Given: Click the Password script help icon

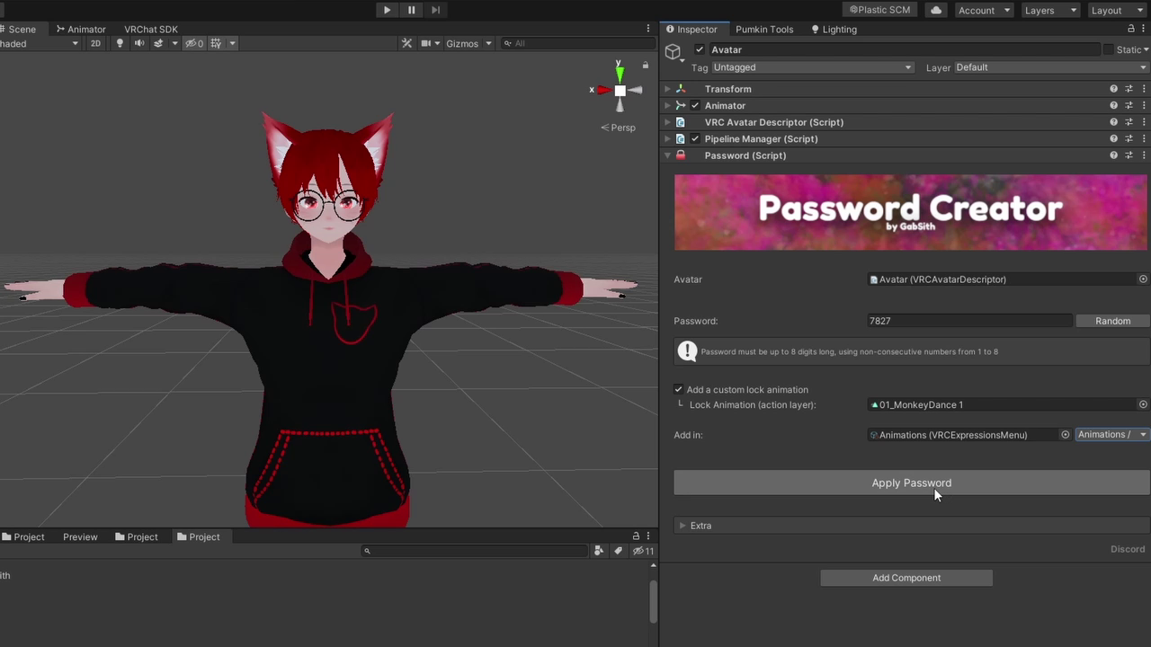Looking at the screenshot, I should click(1113, 155).
